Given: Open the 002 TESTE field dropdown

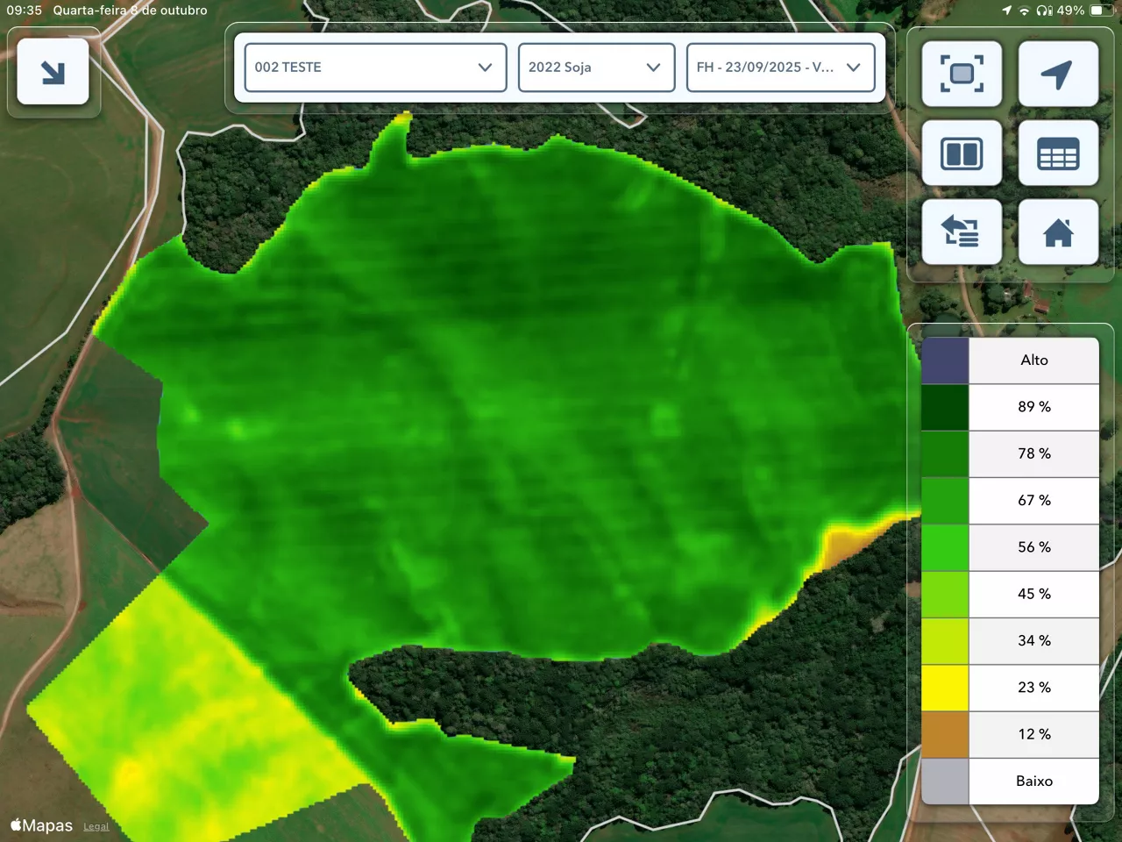Looking at the screenshot, I should pos(375,68).
